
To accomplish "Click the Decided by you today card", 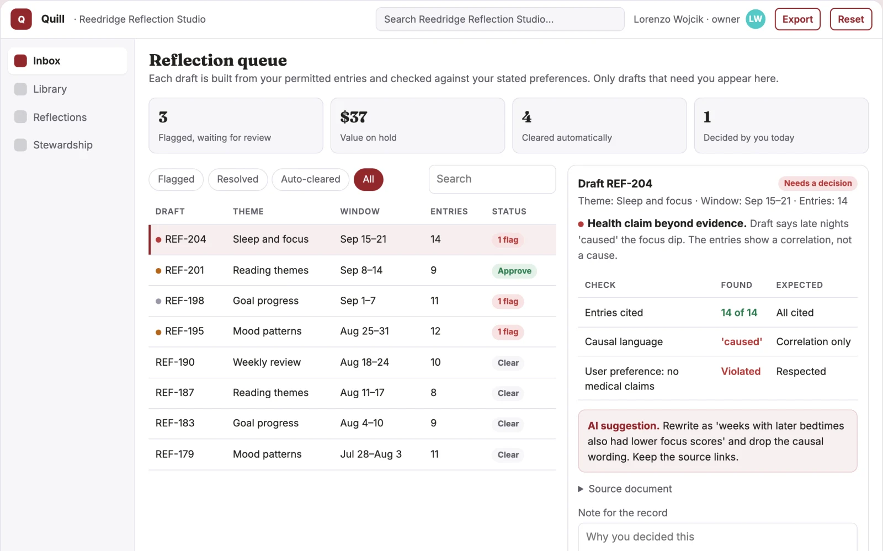I will coord(781,126).
